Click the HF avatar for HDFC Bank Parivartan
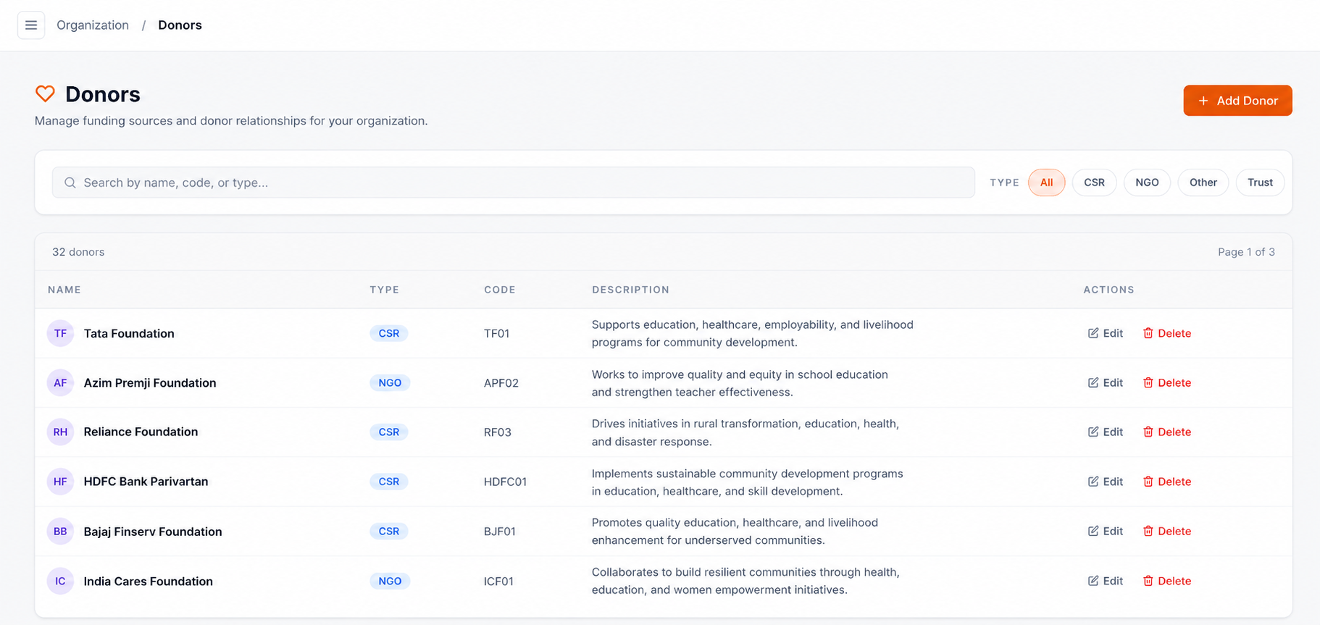This screenshot has height=625, width=1320. (60, 482)
